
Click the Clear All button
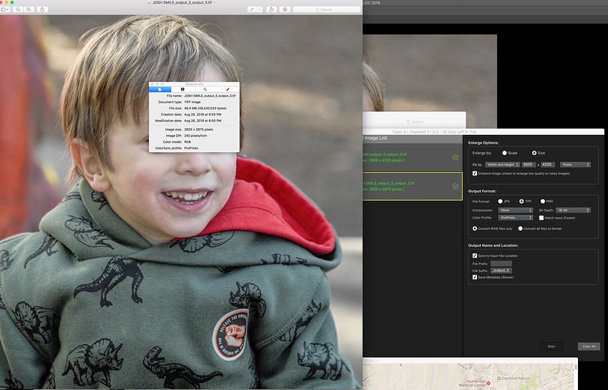click(x=588, y=346)
